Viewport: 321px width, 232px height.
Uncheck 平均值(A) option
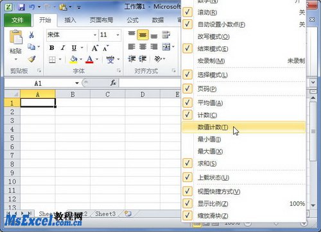tap(187, 103)
